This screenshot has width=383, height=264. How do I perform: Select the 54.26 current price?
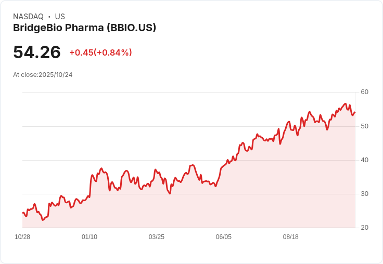(x=37, y=52)
